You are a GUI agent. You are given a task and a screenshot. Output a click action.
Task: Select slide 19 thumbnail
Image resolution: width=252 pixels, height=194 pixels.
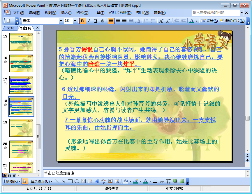point(21,128)
